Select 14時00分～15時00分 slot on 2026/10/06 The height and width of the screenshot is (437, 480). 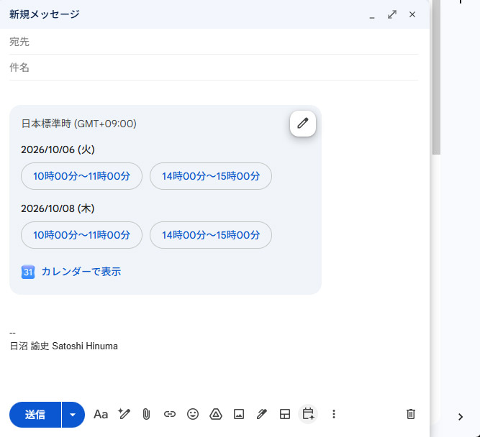click(211, 176)
